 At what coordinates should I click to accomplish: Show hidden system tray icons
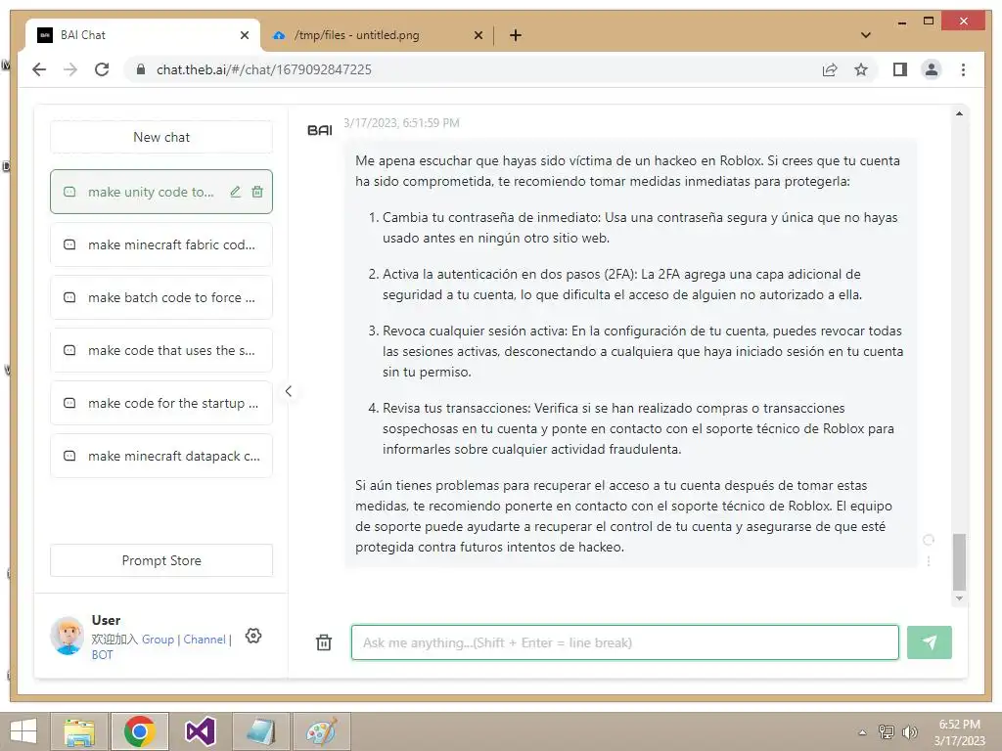tap(862, 731)
